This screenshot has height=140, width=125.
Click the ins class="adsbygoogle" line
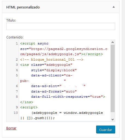pos(46,65)
